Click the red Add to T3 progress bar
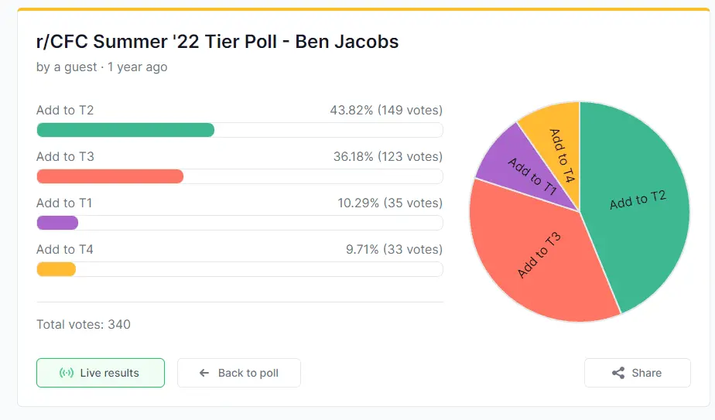This screenshot has height=420, width=715. pyautogui.click(x=110, y=176)
